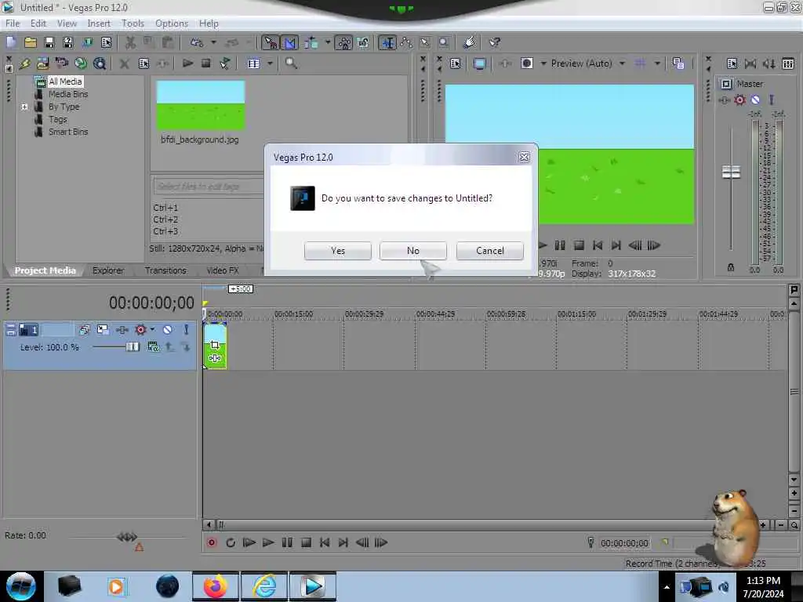Expand the By Type tree node
Viewport: 803px width, 602px height.
24,107
